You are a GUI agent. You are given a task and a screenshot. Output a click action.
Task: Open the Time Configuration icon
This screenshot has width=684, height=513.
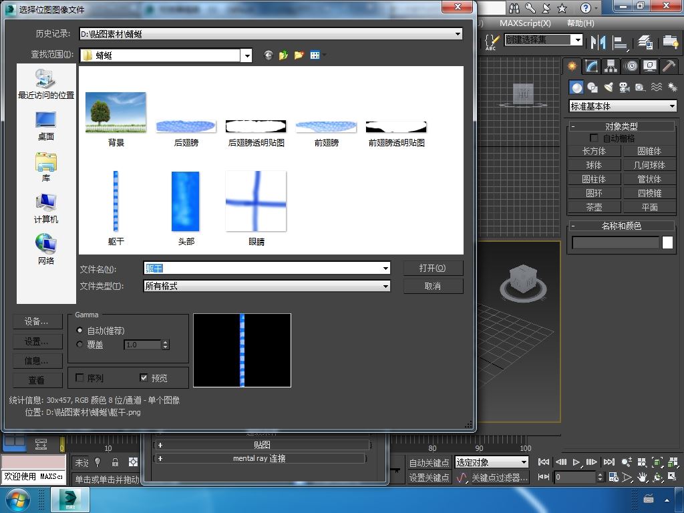click(x=614, y=477)
